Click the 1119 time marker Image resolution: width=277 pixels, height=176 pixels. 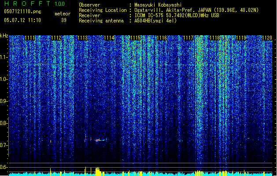pos(241,38)
